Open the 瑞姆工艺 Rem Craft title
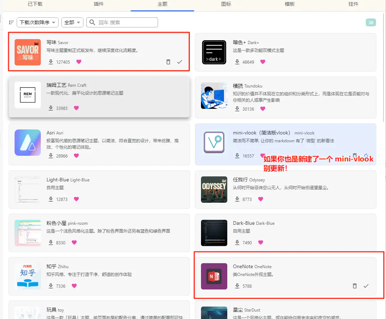The height and width of the screenshot is (319, 386). 66,85
